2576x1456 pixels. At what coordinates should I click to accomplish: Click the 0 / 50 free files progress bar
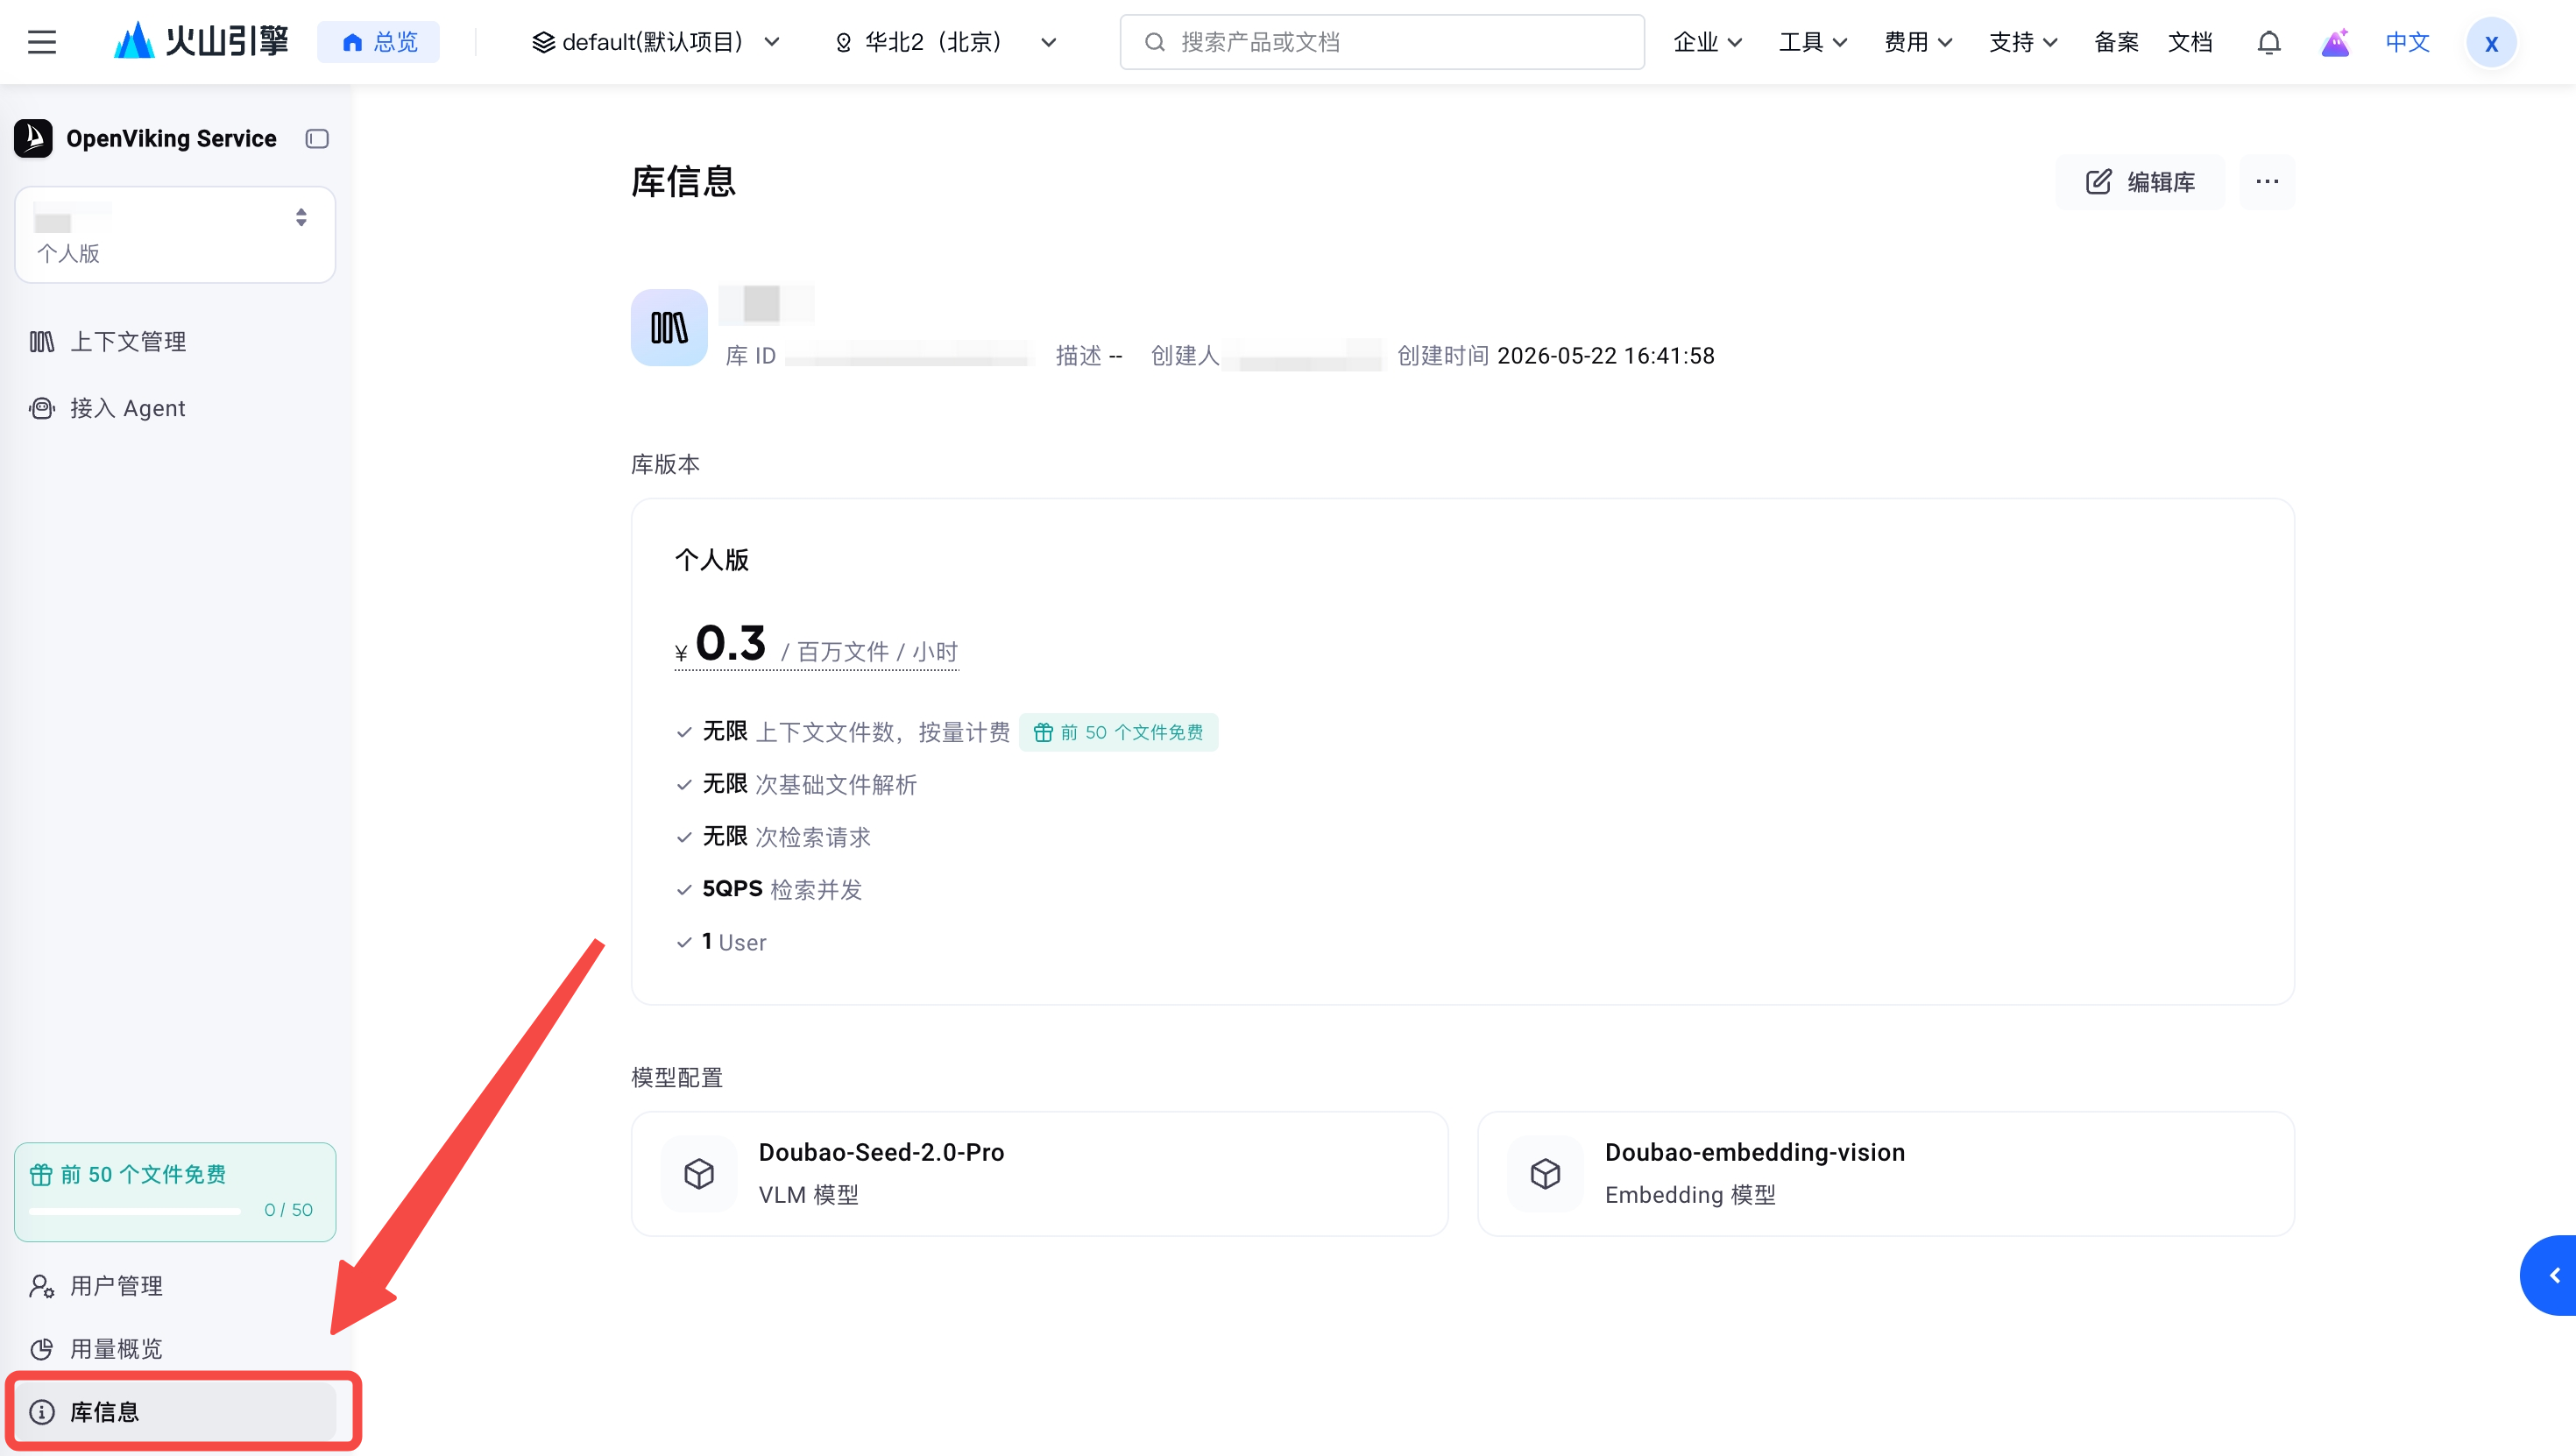135,1211
